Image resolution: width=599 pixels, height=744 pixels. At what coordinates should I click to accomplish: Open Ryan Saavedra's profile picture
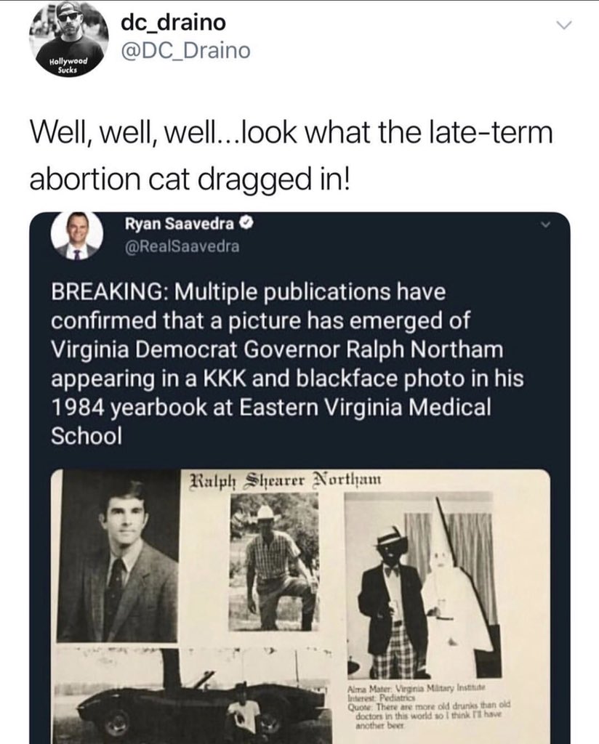(x=76, y=237)
